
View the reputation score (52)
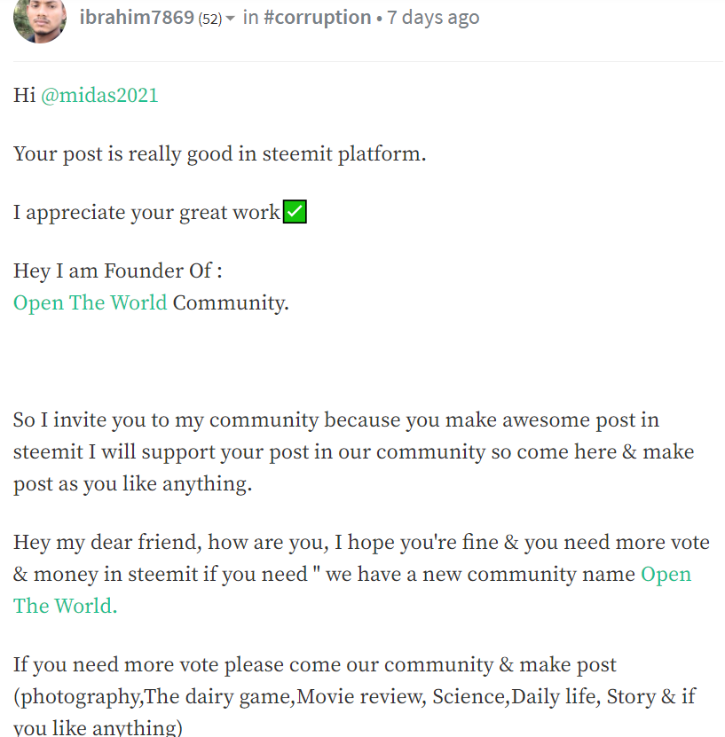pyautogui.click(x=209, y=19)
